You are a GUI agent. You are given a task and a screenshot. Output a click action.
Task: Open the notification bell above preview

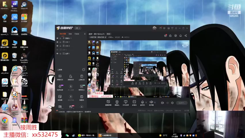point(180,36)
